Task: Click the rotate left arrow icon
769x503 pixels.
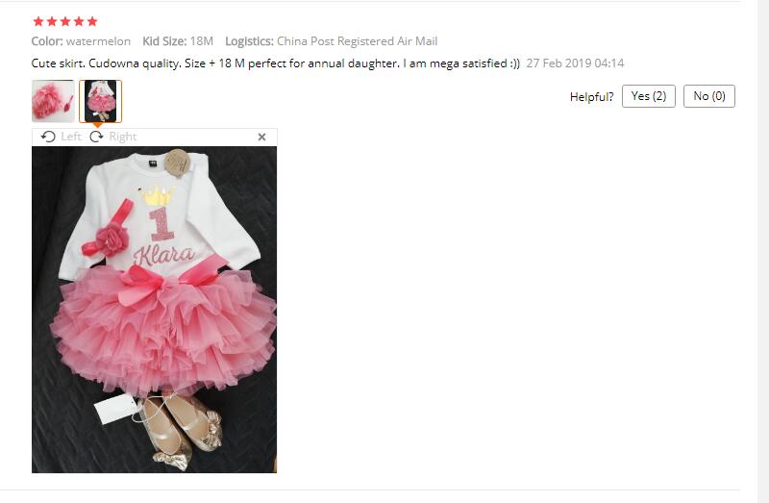Action: (48, 137)
